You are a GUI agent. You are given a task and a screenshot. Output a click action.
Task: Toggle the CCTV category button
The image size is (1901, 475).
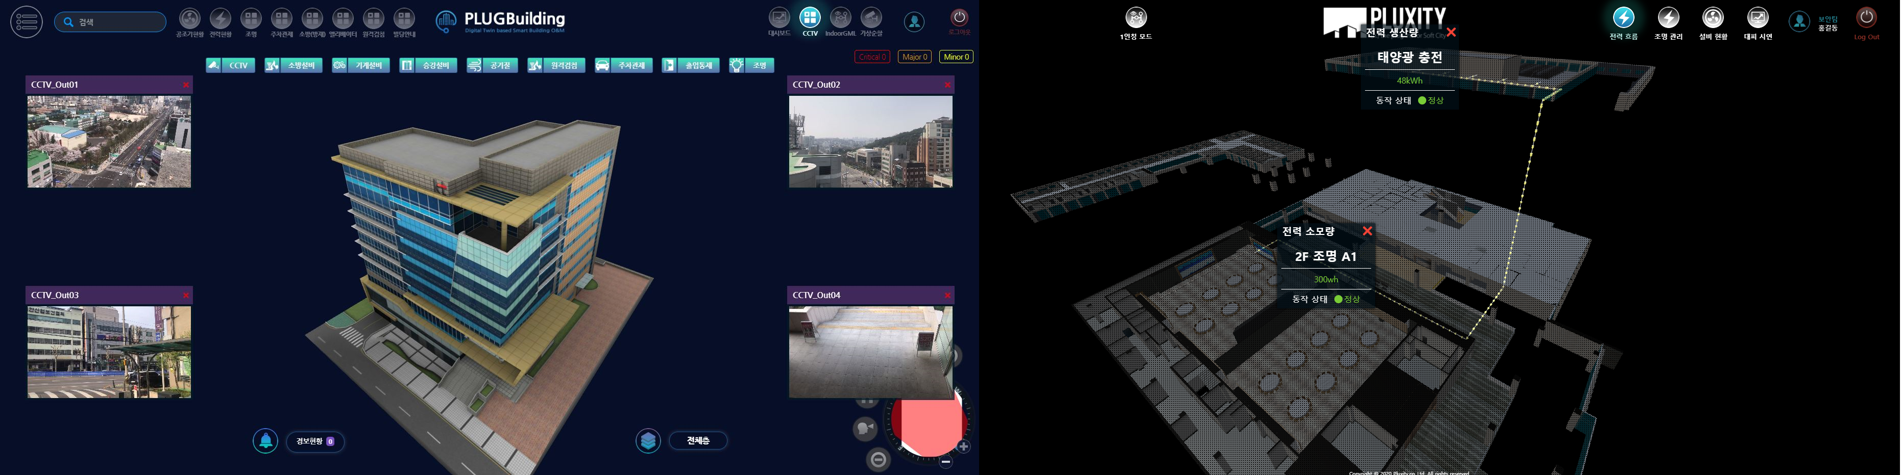click(x=230, y=66)
